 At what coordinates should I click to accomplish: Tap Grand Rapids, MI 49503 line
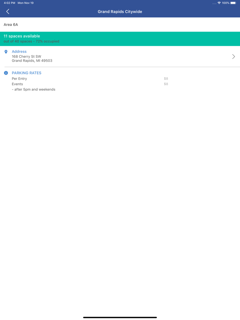[32, 61]
